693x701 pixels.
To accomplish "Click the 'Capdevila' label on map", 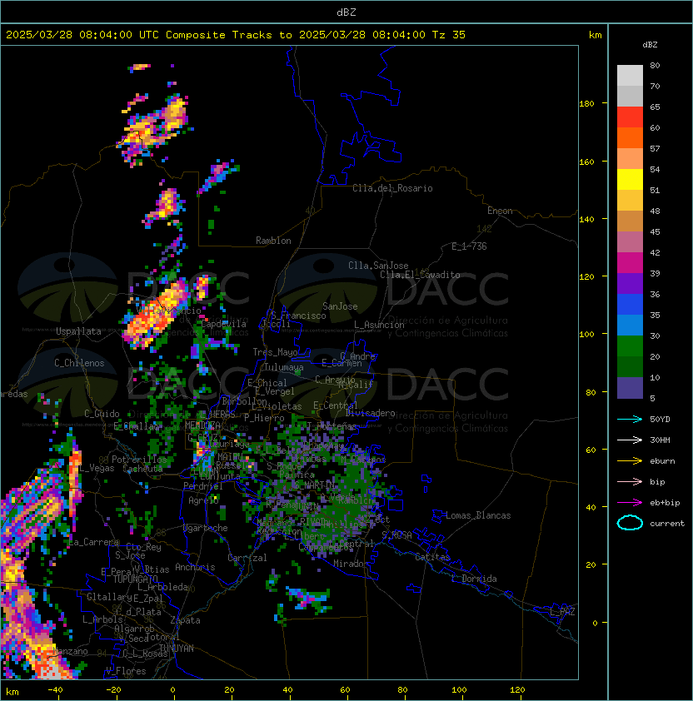I will 224,324.
